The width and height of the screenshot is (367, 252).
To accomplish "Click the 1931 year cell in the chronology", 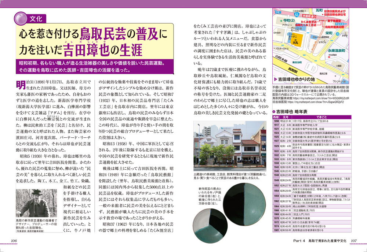I will tap(276, 151).
